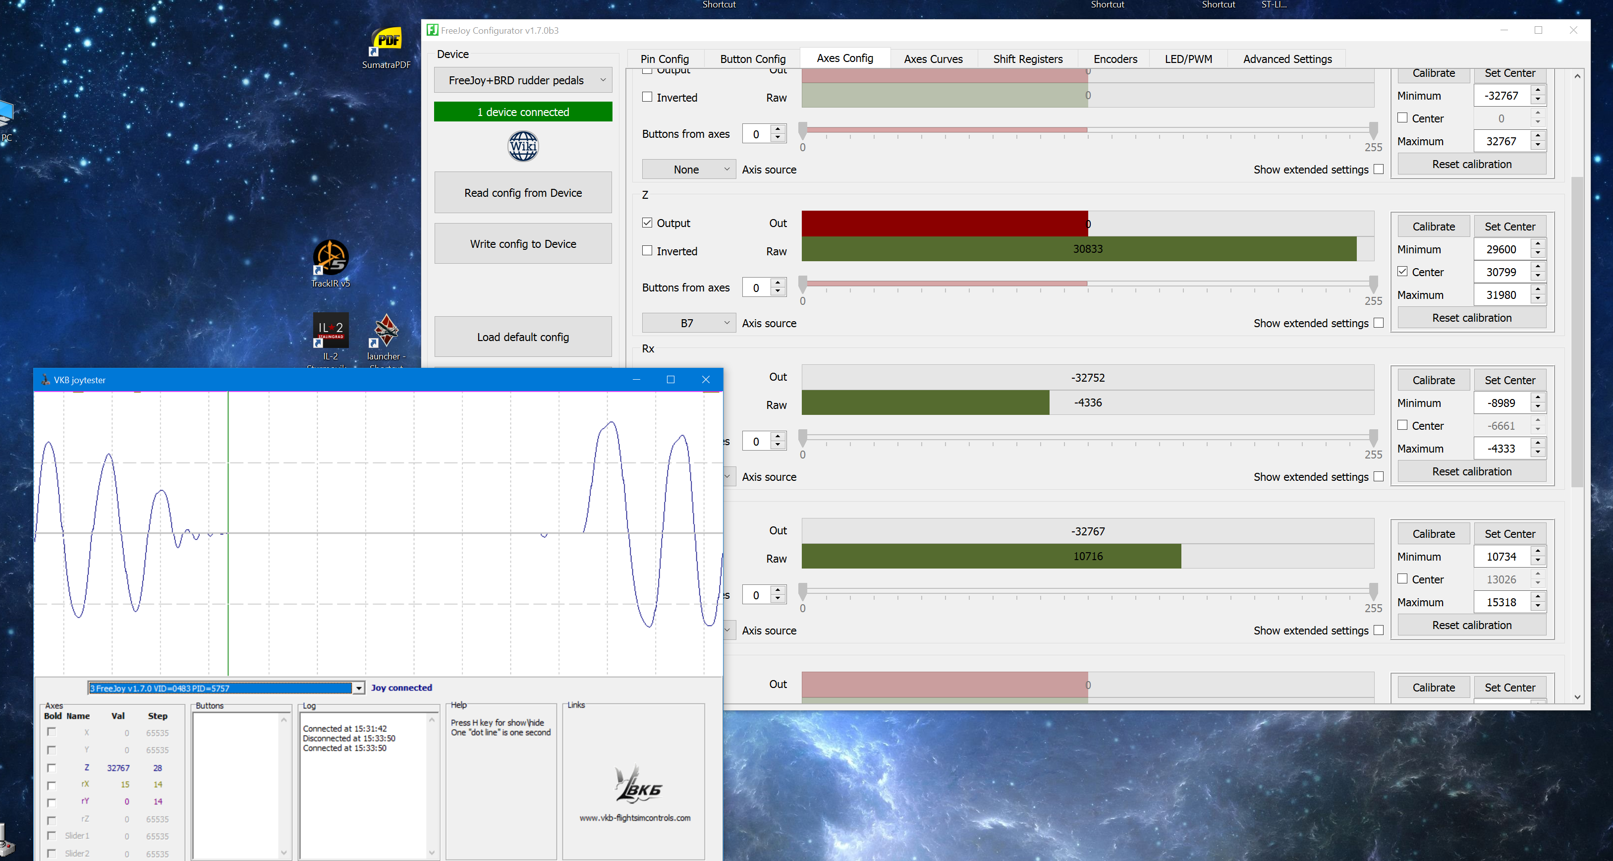1613x861 pixels.
Task: Switch to the Axes Curves tab
Action: [933, 59]
